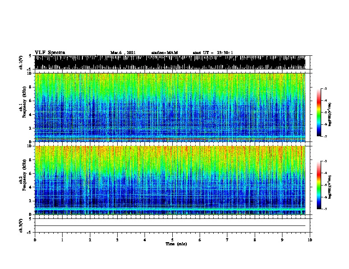Click the "6" frequency tick of ch.1 spectrogram
This screenshot has width=349, height=269.
[x=30, y=101]
